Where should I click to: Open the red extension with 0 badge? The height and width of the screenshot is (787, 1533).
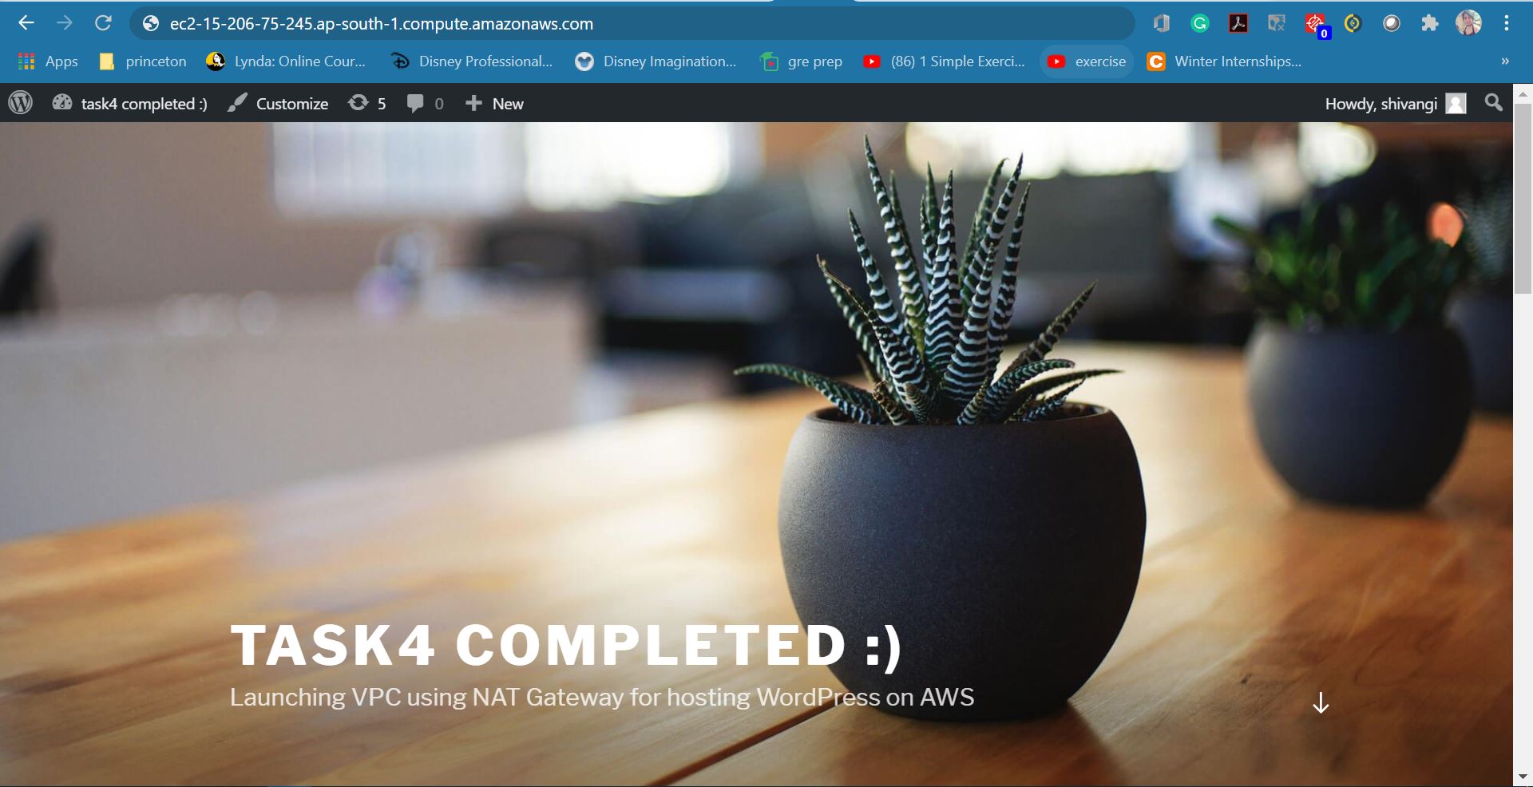point(1316,26)
